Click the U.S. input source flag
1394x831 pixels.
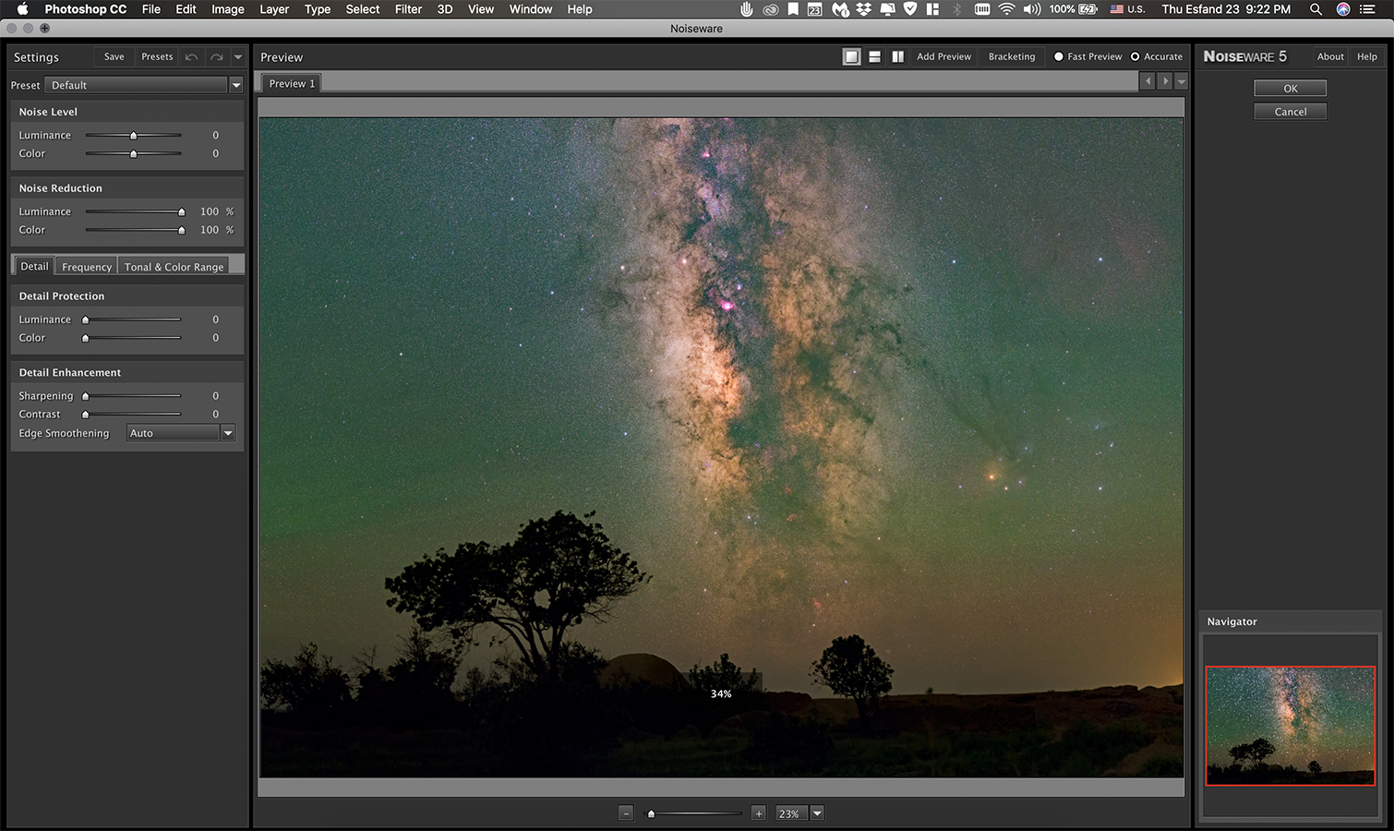1117,9
